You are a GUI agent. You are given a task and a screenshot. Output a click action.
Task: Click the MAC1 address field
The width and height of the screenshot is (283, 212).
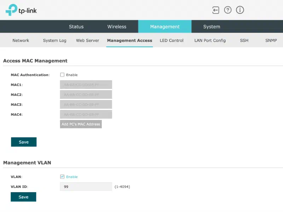86,85
